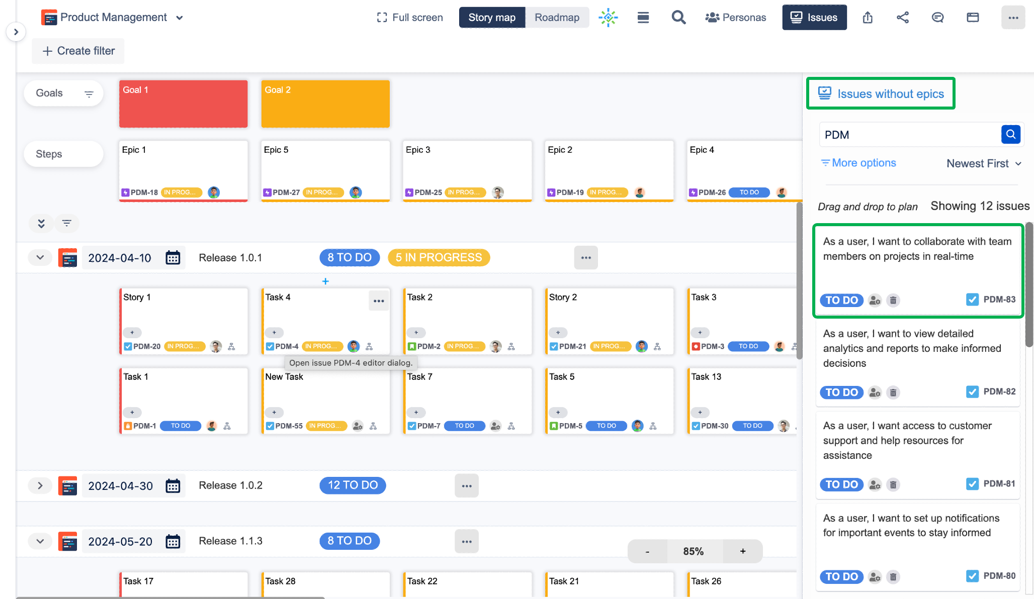
Task: Open the Newest First sort dropdown
Action: click(x=984, y=164)
